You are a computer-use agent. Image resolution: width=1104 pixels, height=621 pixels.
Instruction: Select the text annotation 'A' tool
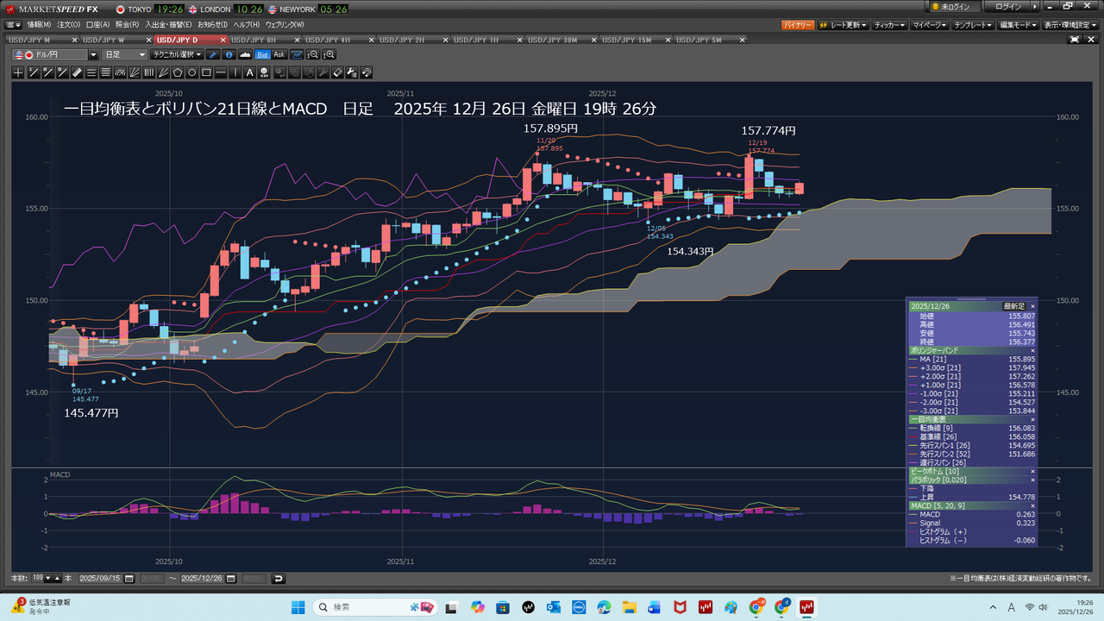click(250, 72)
